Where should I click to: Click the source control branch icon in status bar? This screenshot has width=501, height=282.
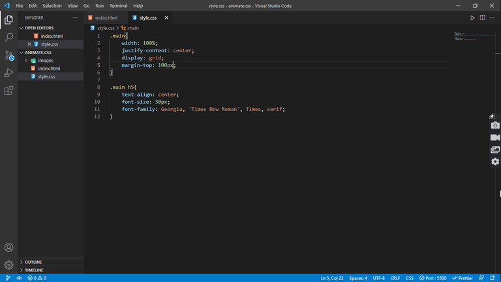click(8, 278)
